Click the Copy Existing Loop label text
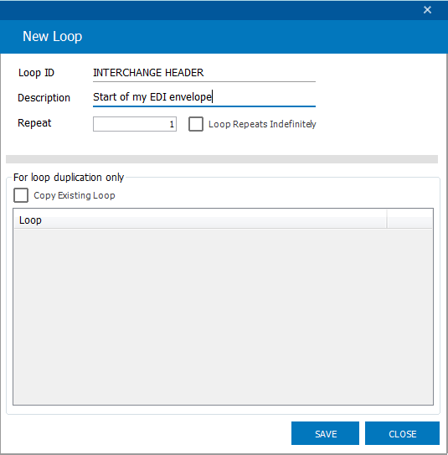The width and height of the screenshot is (448, 455). (75, 195)
